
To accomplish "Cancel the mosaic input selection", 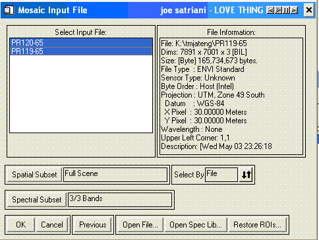I will coord(52,225).
